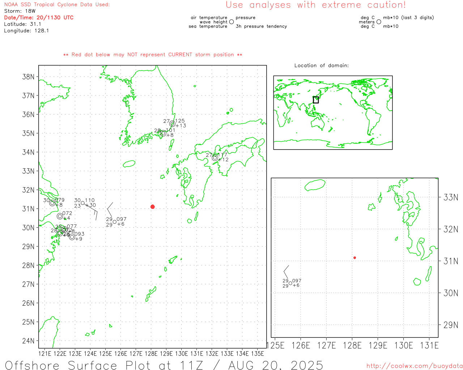Select buoy station circle with pressure 125
This screenshot has height=370, width=463.
172,124
